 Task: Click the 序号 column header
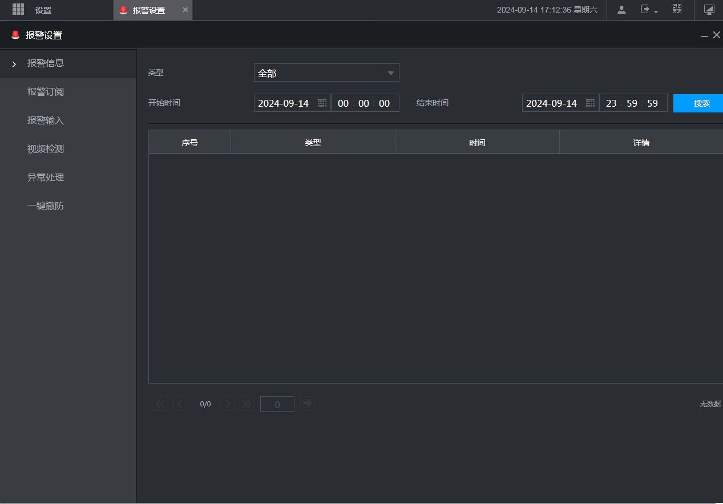pos(190,142)
